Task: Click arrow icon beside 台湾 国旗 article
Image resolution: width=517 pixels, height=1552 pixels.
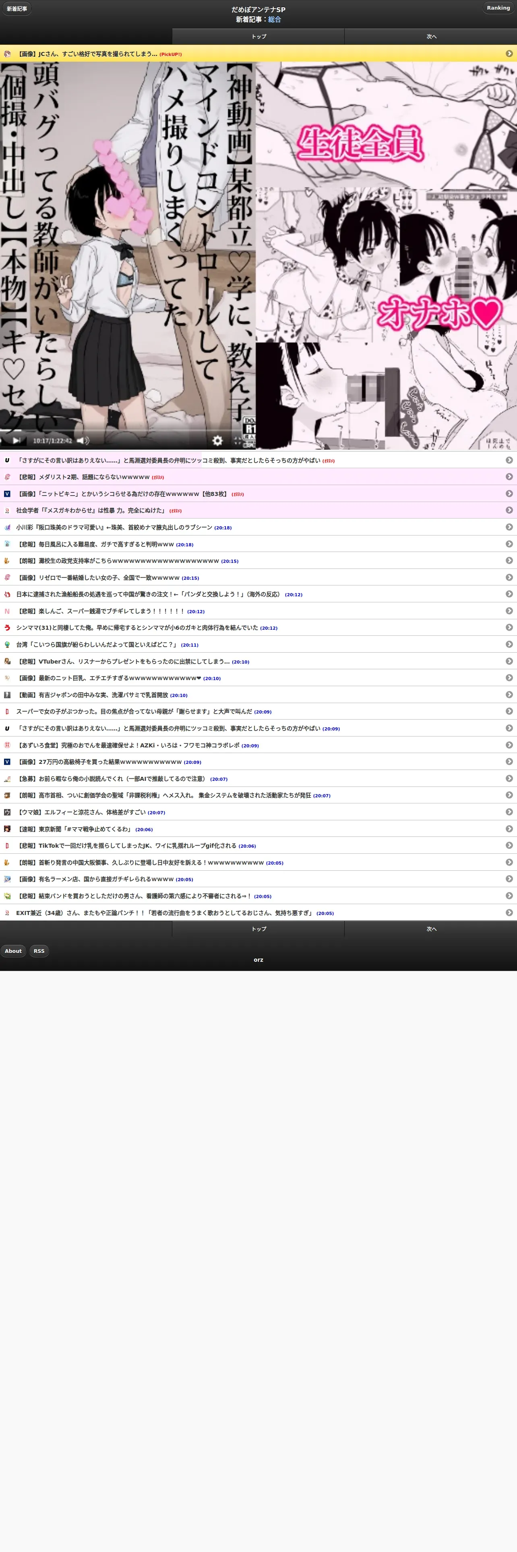Action: coord(509,644)
